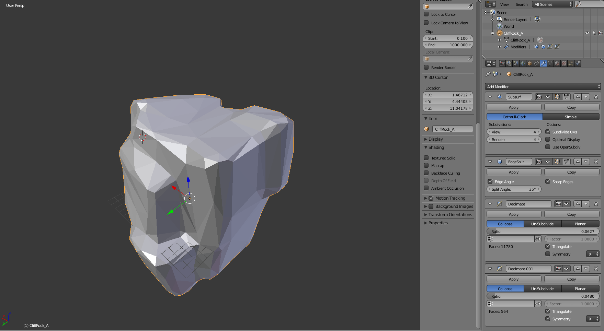Open the Object properties cube tab
604x331 pixels.
click(529, 63)
